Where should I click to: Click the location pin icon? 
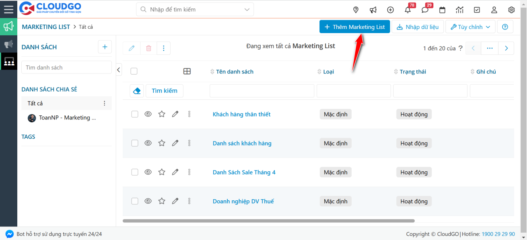tap(356, 10)
